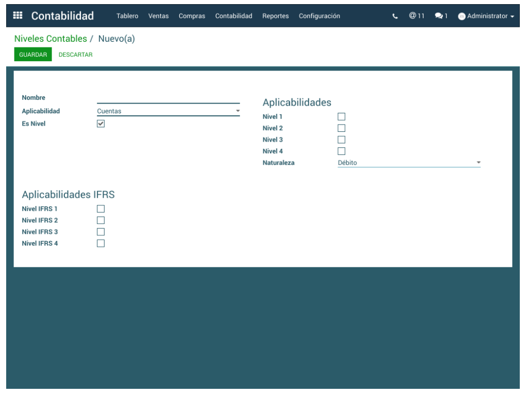Enable the Nivel IFRS 4 checkbox

[x=101, y=244]
